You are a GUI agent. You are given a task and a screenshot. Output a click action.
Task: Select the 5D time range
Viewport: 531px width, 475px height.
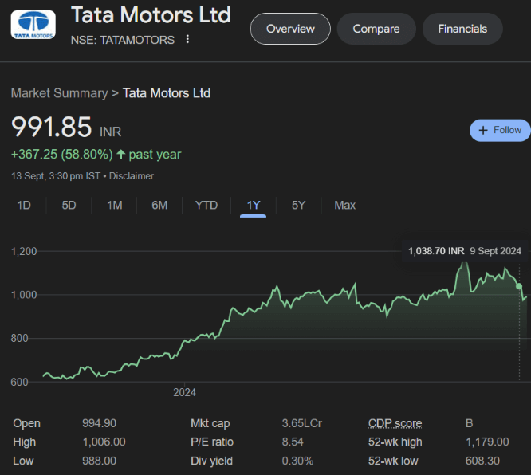pos(69,205)
